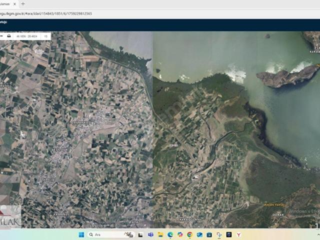Launch Microsoft Edge from the taskbar
The image size is (320, 240).
tap(170, 234)
